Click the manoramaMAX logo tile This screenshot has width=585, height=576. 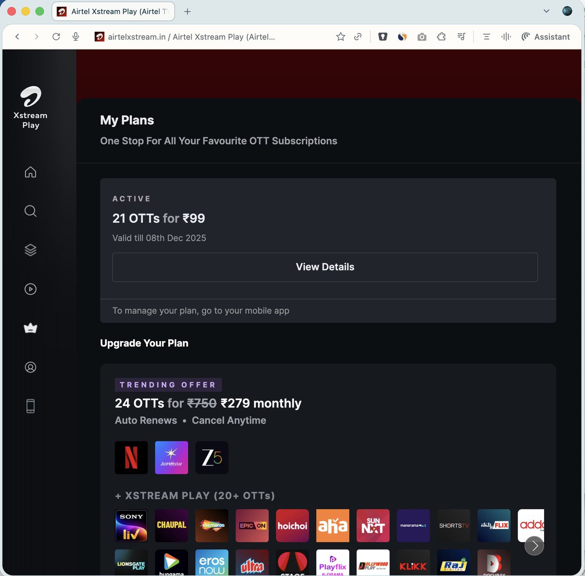(x=413, y=526)
